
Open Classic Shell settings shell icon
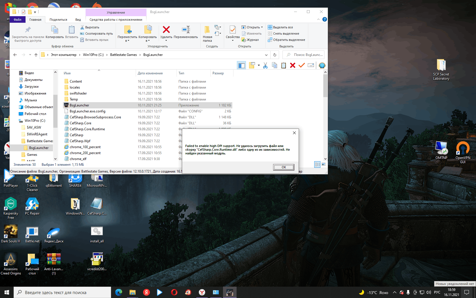click(x=322, y=66)
